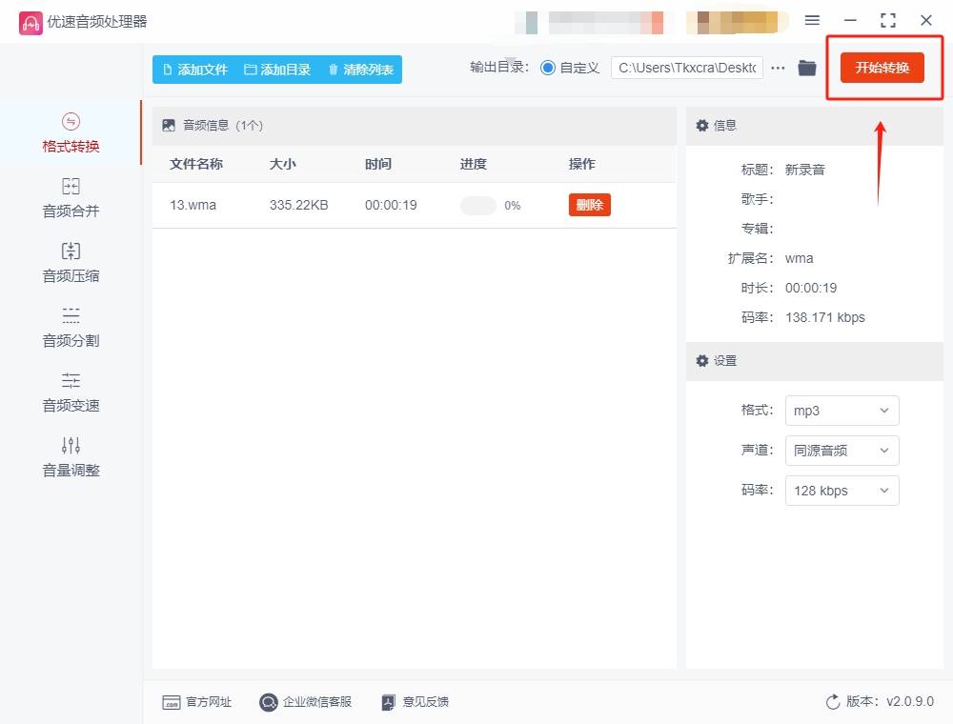Click the gear icon beside 设置
953x724 pixels.
[702, 361]
